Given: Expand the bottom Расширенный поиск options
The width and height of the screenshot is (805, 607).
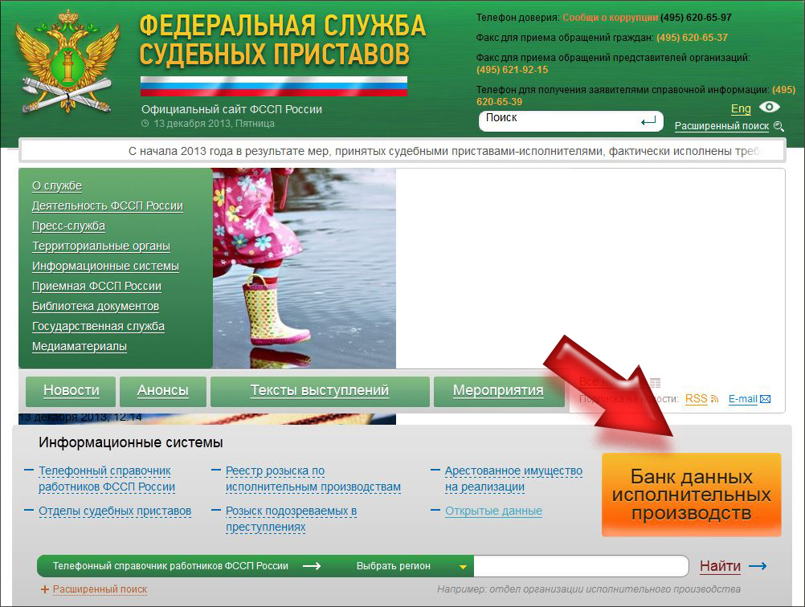Looking at the screenshot, I should point(100,589).
